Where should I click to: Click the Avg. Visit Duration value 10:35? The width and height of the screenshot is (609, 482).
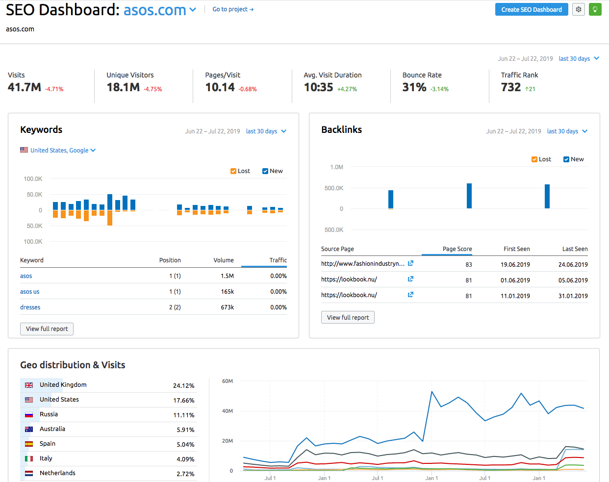click(319, 87)
